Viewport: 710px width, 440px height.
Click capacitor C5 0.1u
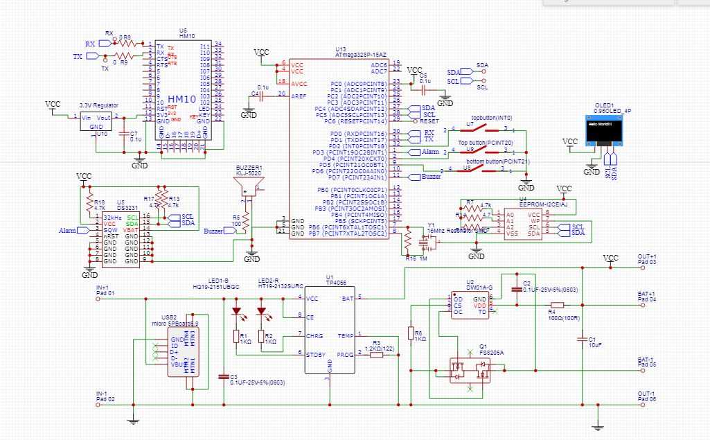point(425,91)
